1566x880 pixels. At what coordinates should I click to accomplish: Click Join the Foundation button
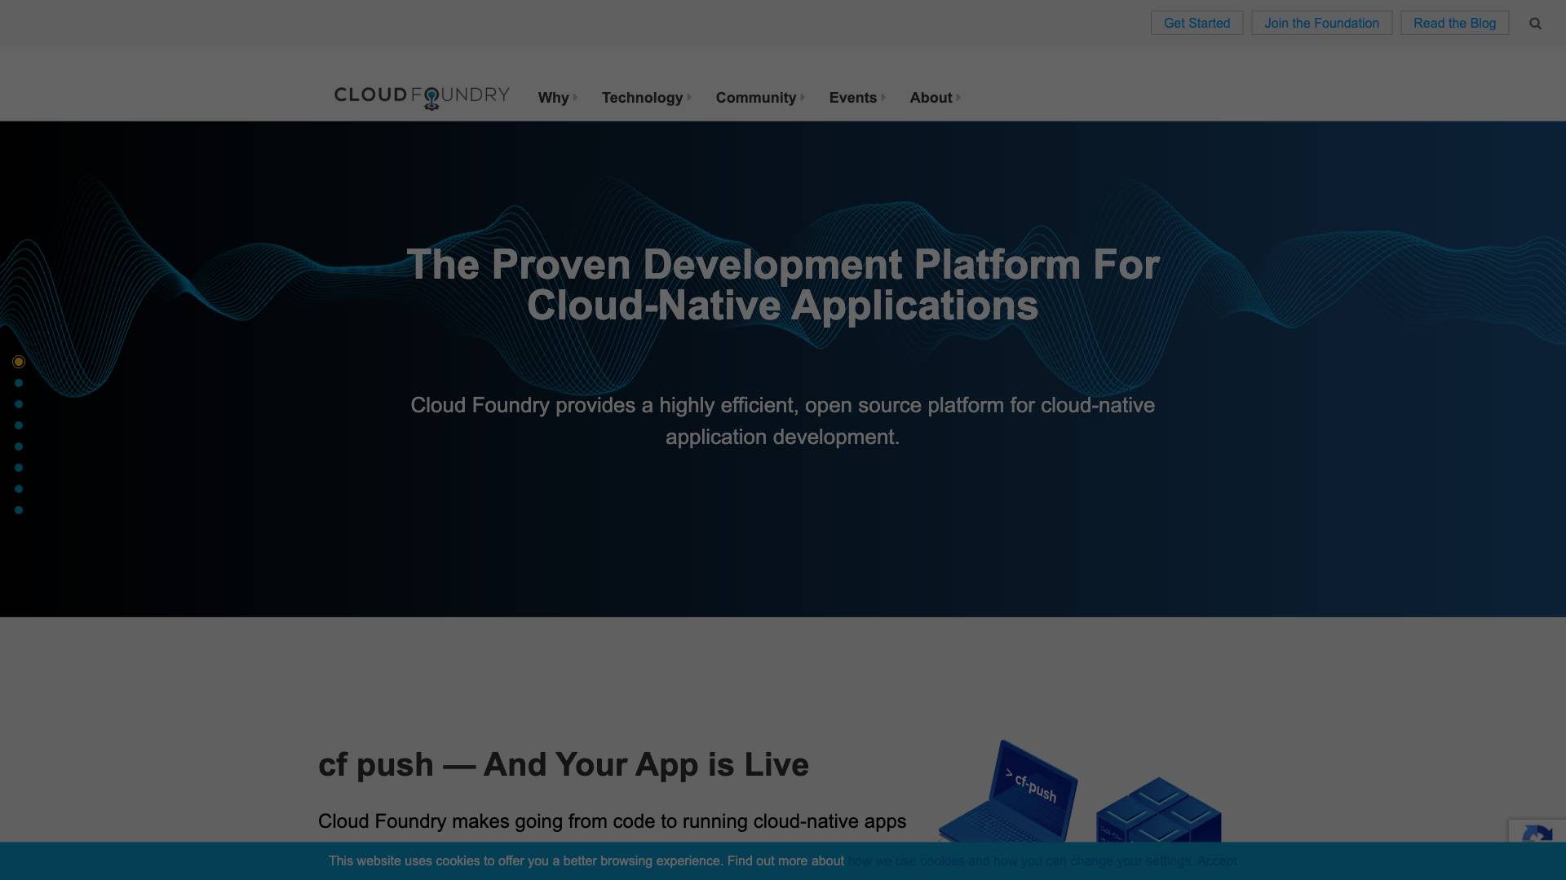1321,23
